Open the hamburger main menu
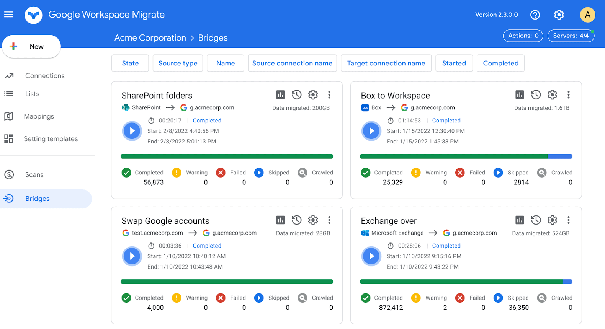The width and height of the screenshot is (605, 329). (8, 15)
